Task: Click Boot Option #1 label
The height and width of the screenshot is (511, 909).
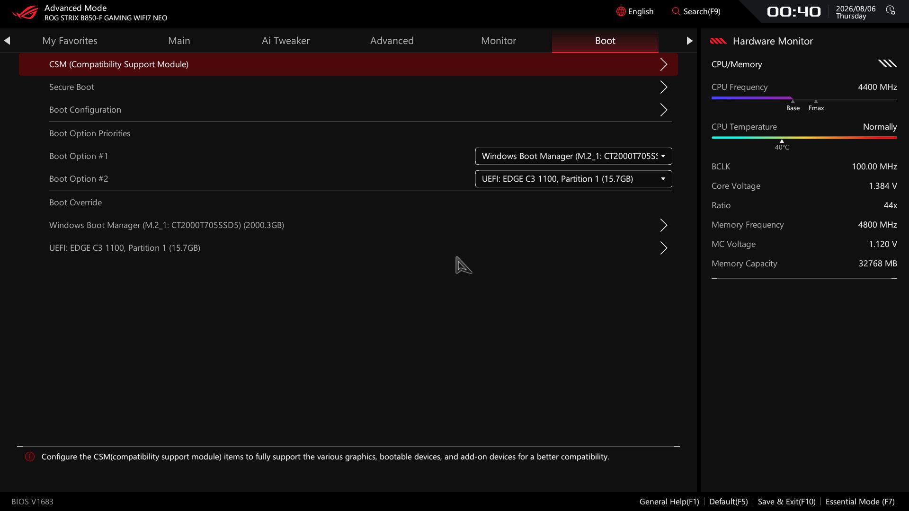Action: pos(79,156)
